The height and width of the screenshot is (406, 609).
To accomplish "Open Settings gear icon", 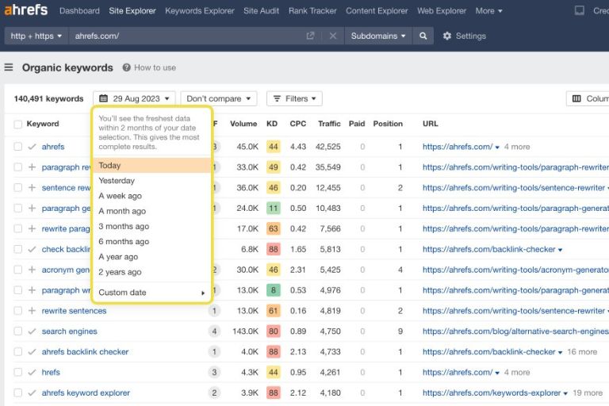I will pyautogui.click(x=447, y=36).
